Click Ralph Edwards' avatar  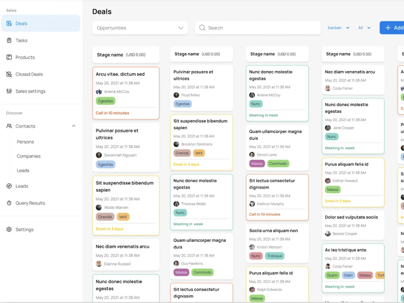[252, 290]
